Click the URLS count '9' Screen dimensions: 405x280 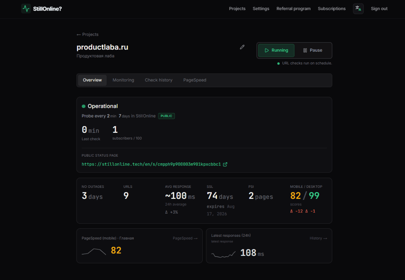(126, 196)
